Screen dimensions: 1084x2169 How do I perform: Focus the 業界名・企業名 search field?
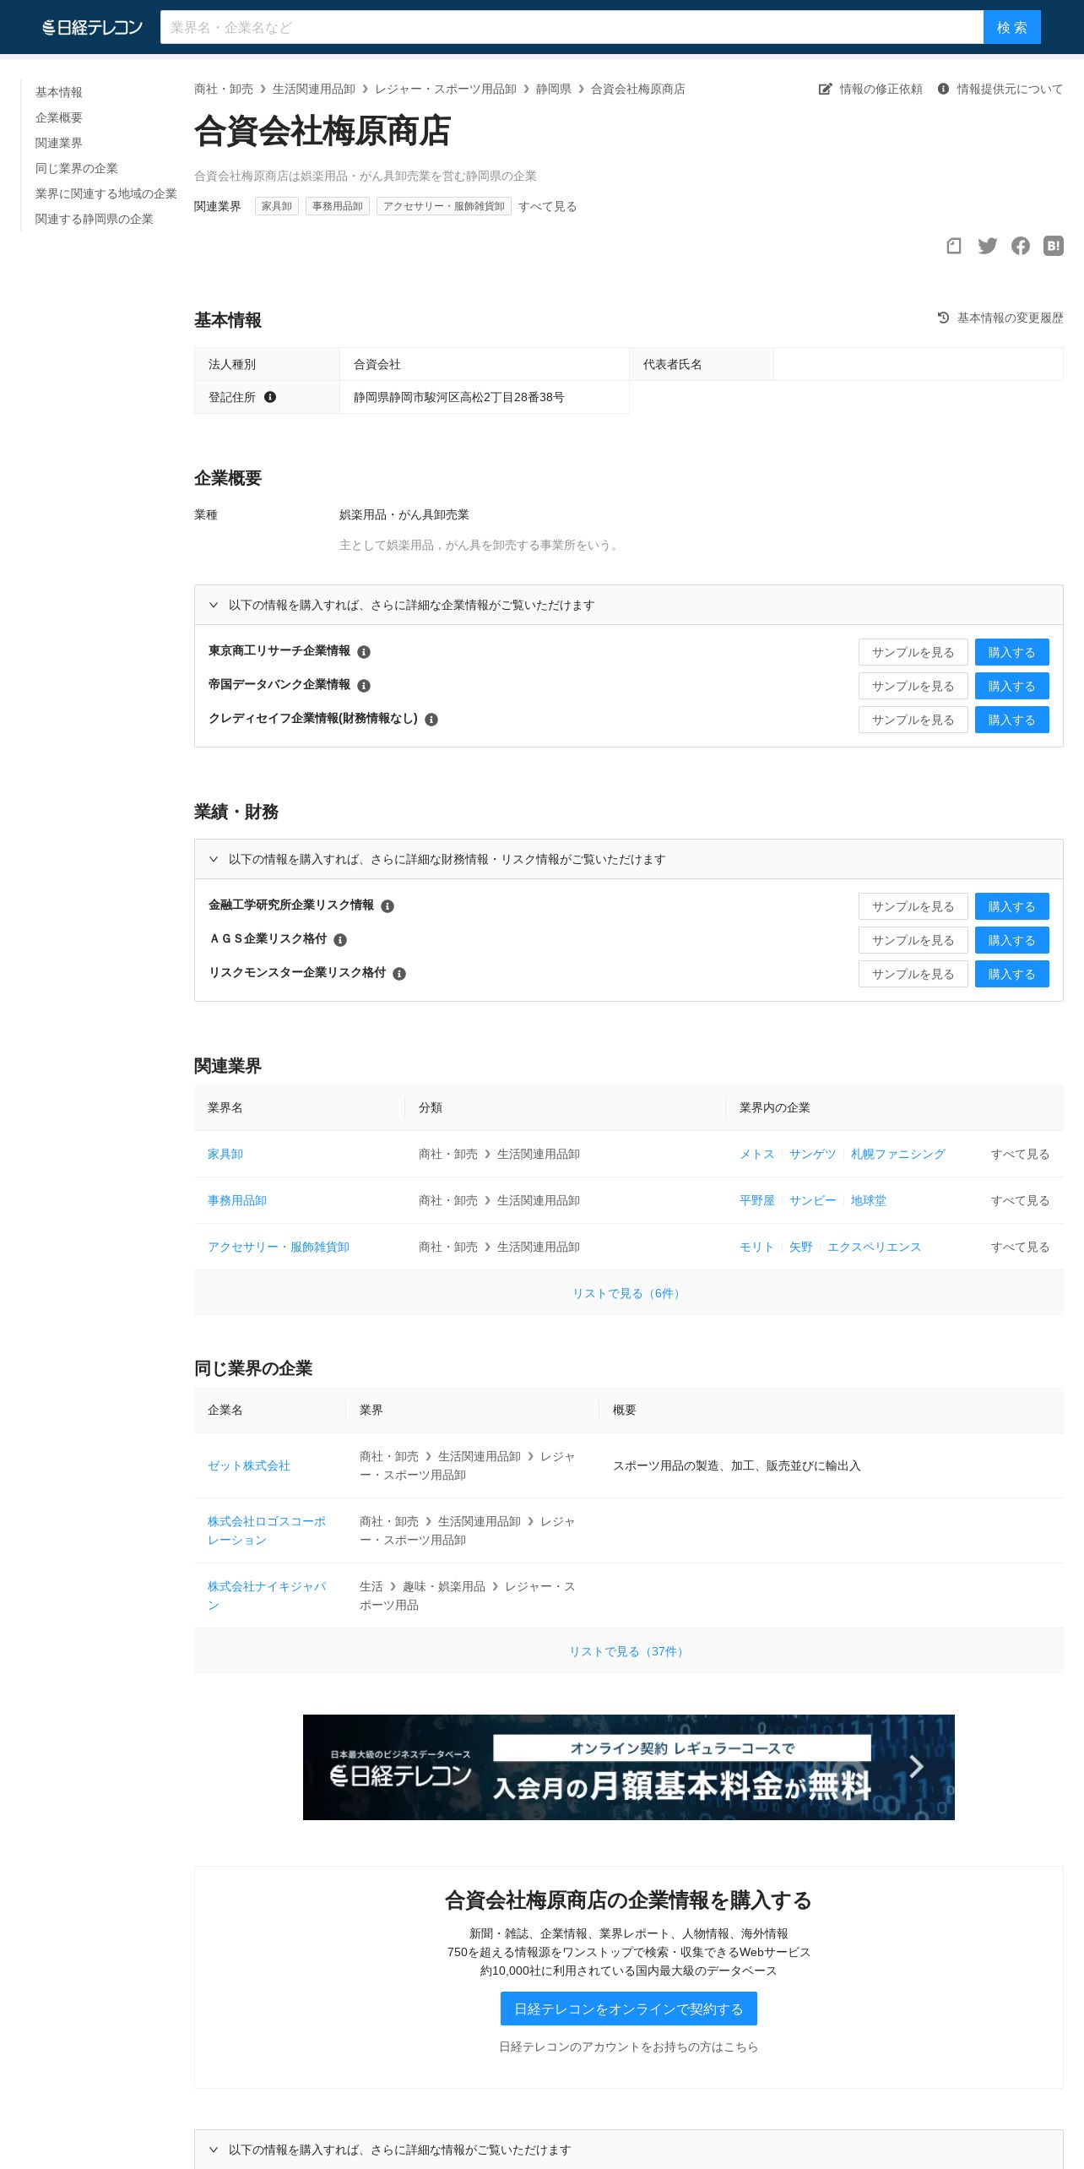coord(572,27)
